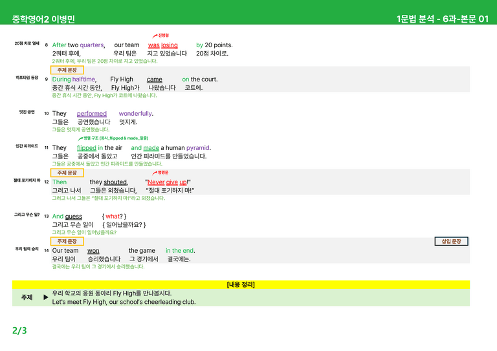Screen dimensions: 497x351
Task: Click the page number '2/3'
Action: pyautogui.click(x=19, y=330)
